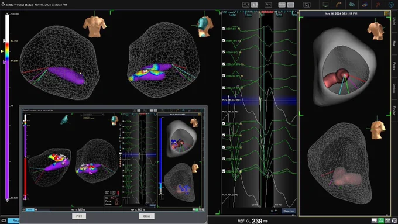The width and height of the screenshot is (398, 224).
Task: Click the purple lower marker on the color scale
Action: tap(4, 61)
